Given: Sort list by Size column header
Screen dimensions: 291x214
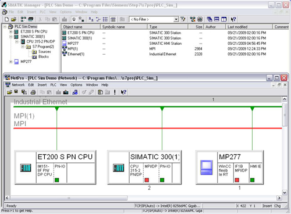Looking at the screenshot, I should click(x=196, y=27).
